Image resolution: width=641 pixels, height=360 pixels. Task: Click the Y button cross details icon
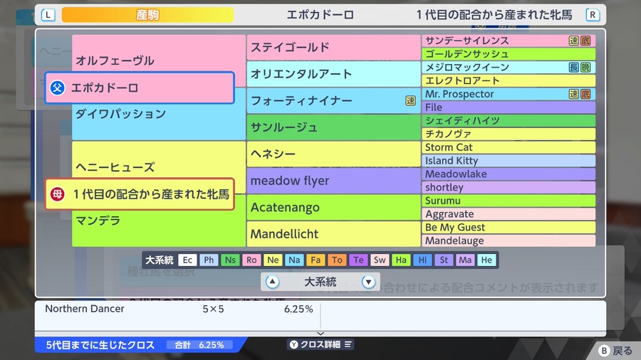pos(293,344)
